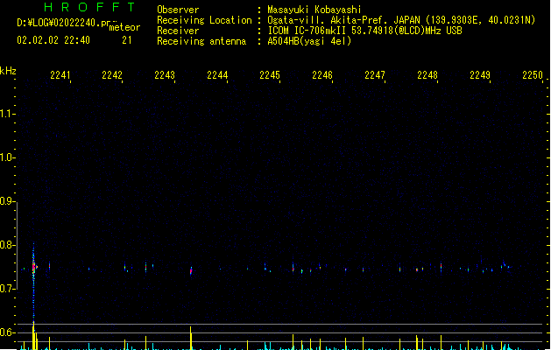Click time axis marker 2243
This screenshot has height=350, width=551.
coord(165,75)
